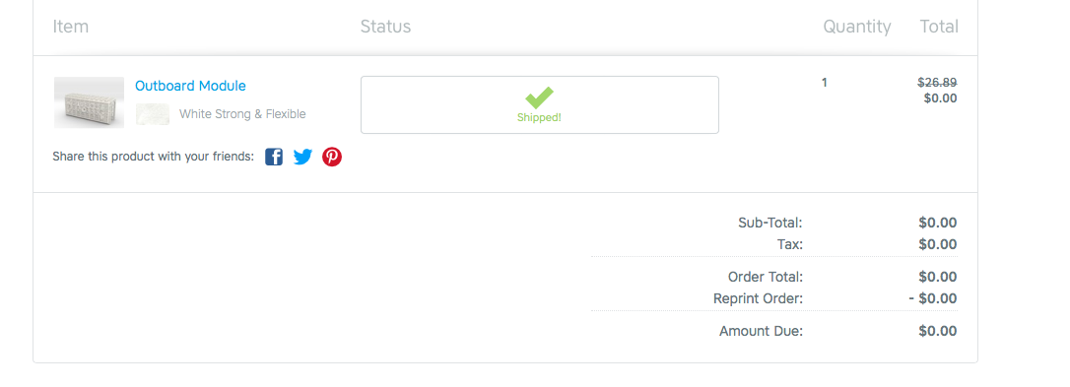Select the White Strong & Flexible material swatch
Viewport: 1070px width, 387px height.
pyautogui.click(x=153, y=114)
